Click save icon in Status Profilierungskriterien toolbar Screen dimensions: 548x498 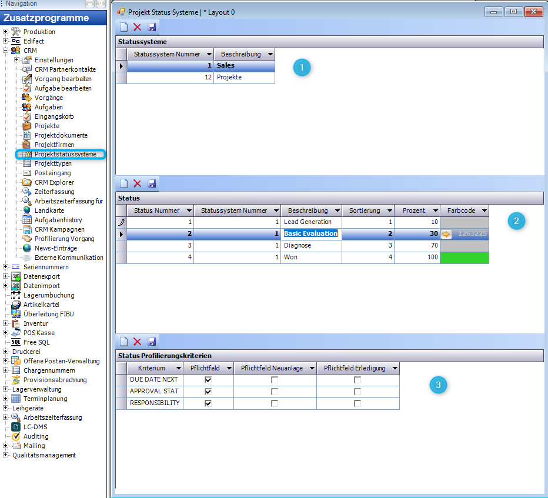pos(152,342)
